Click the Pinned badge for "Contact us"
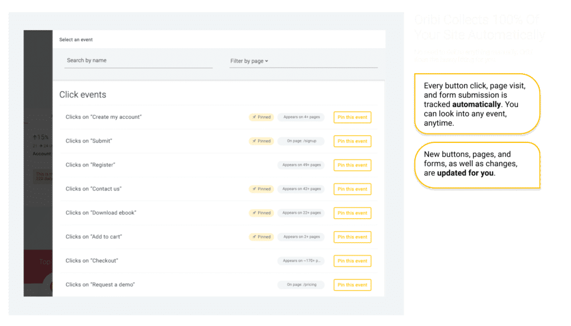 (261, 189)
